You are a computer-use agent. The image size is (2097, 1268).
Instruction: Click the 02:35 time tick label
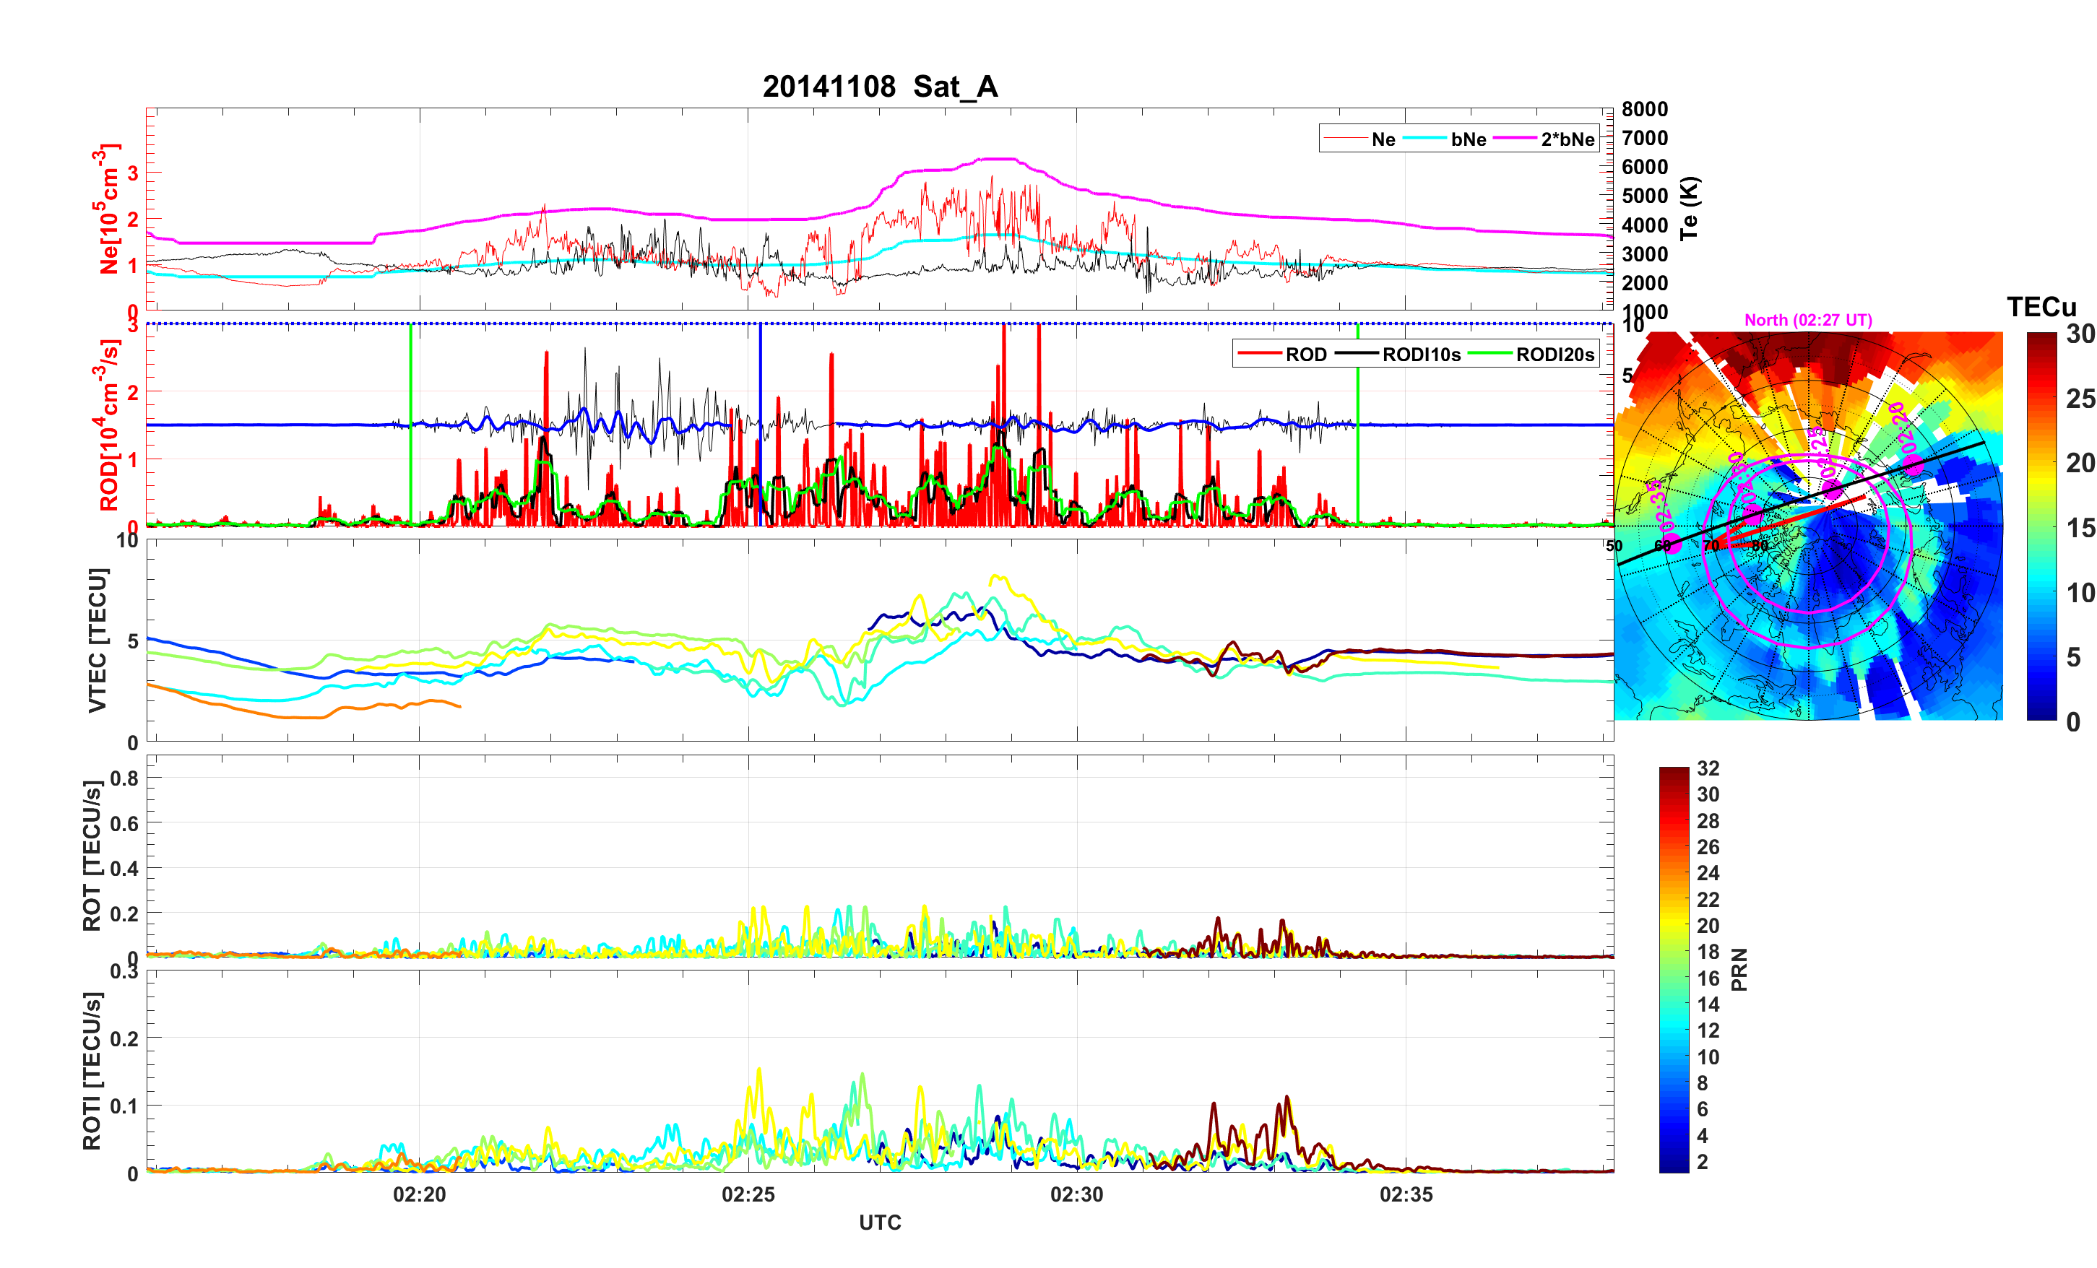[x=1406, y=1195]
